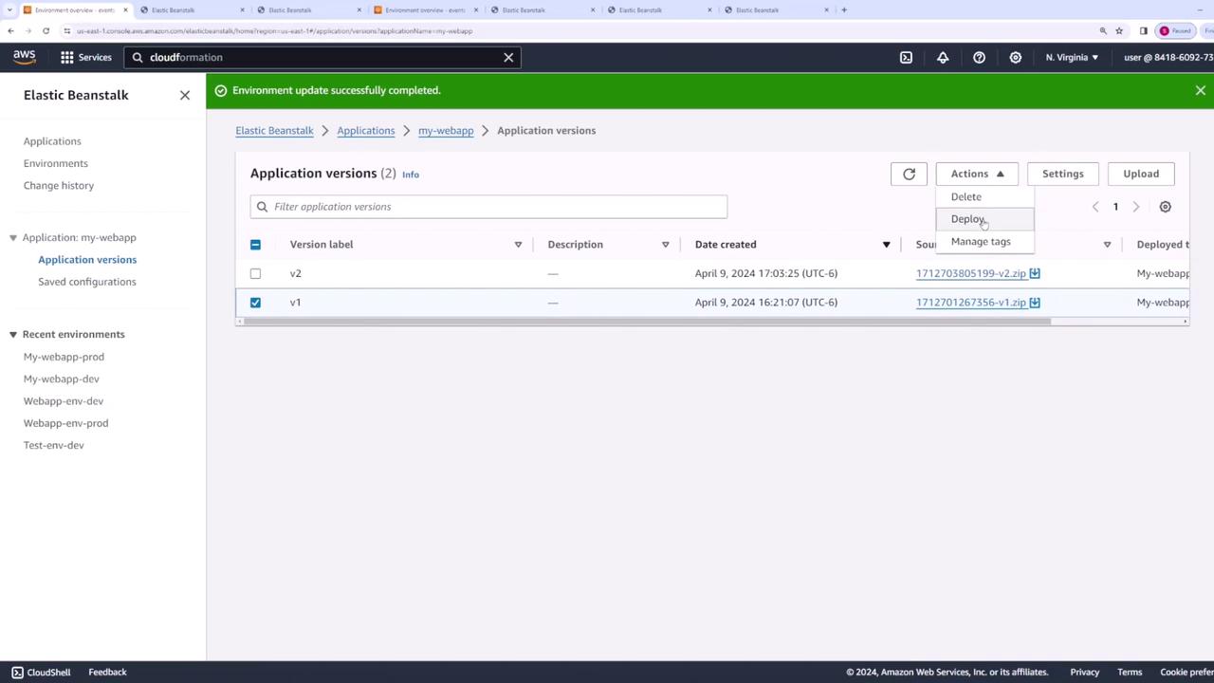
Task: Open a new browser tab
Action: tap(844, 9)
